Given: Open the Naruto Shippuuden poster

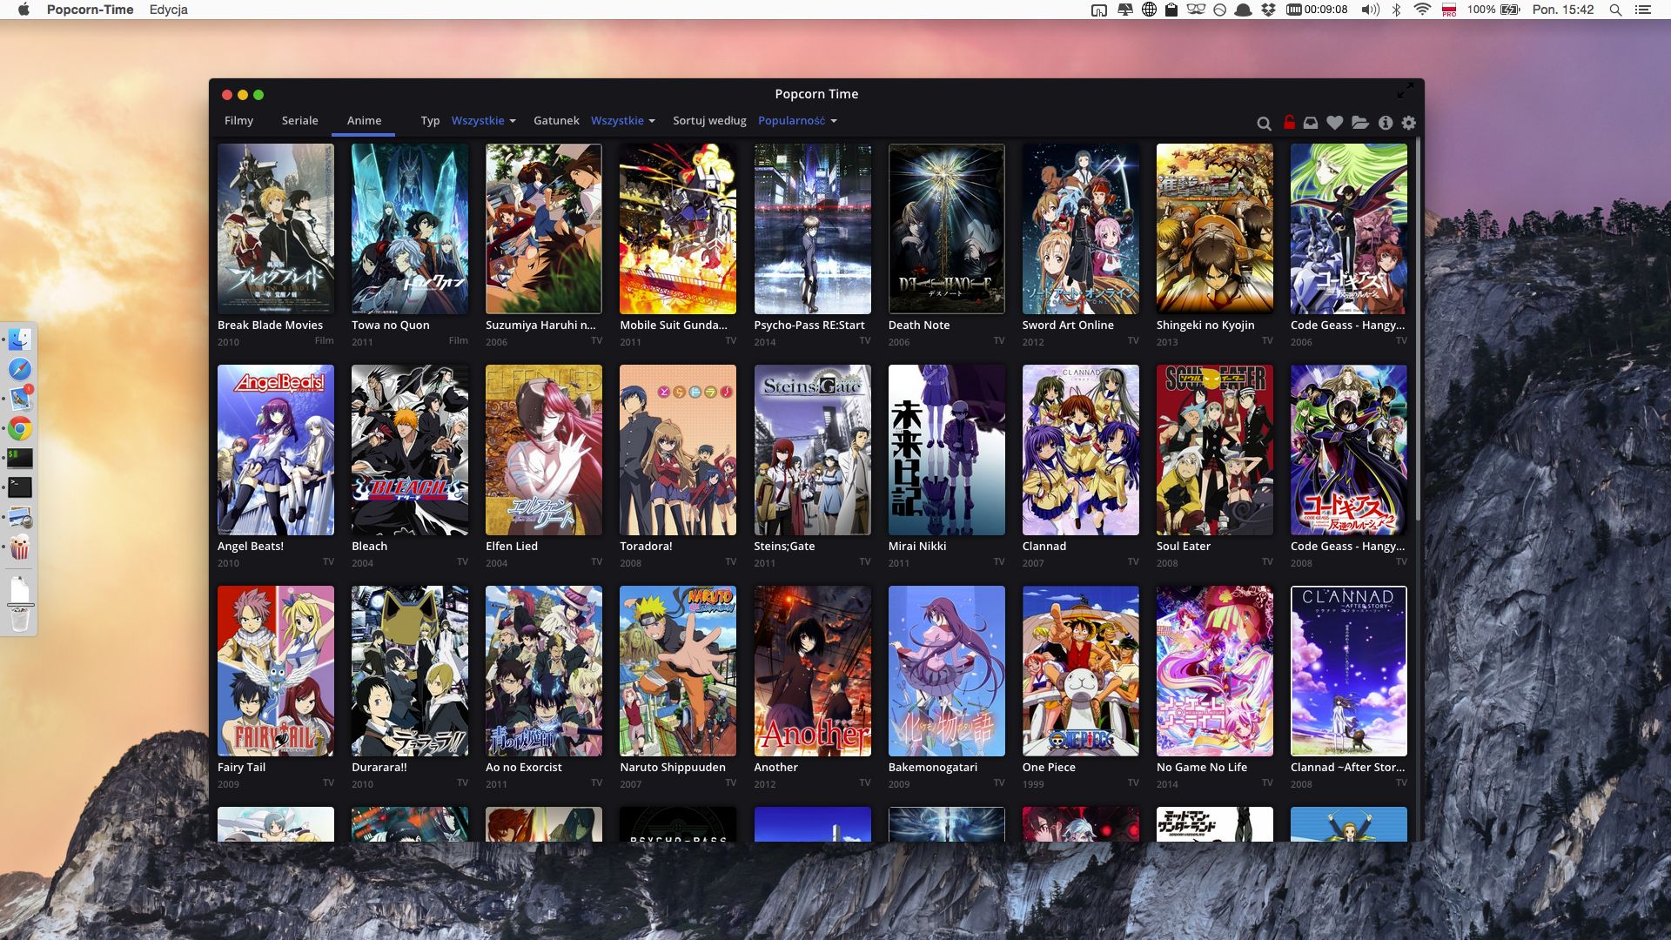Looking at the screenshot, I should click(677, 671).
